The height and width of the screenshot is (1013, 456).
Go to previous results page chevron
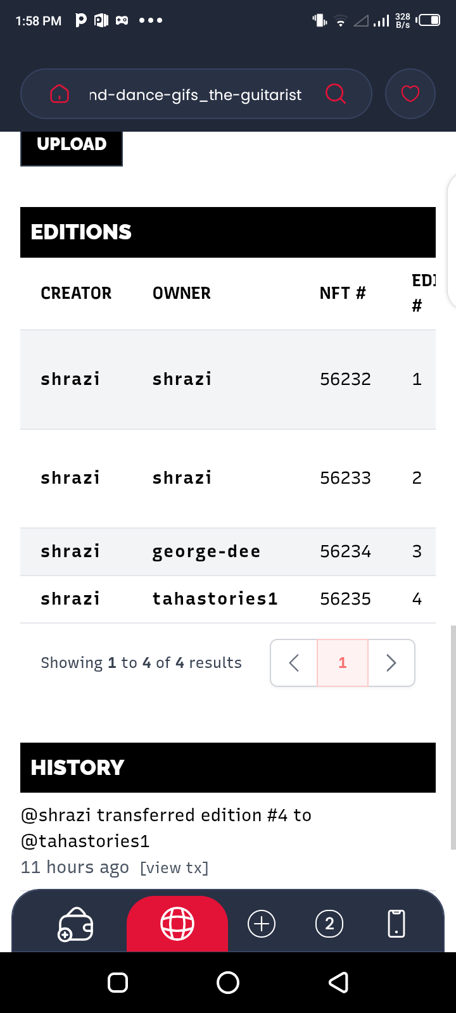click(x=294, y=663)
